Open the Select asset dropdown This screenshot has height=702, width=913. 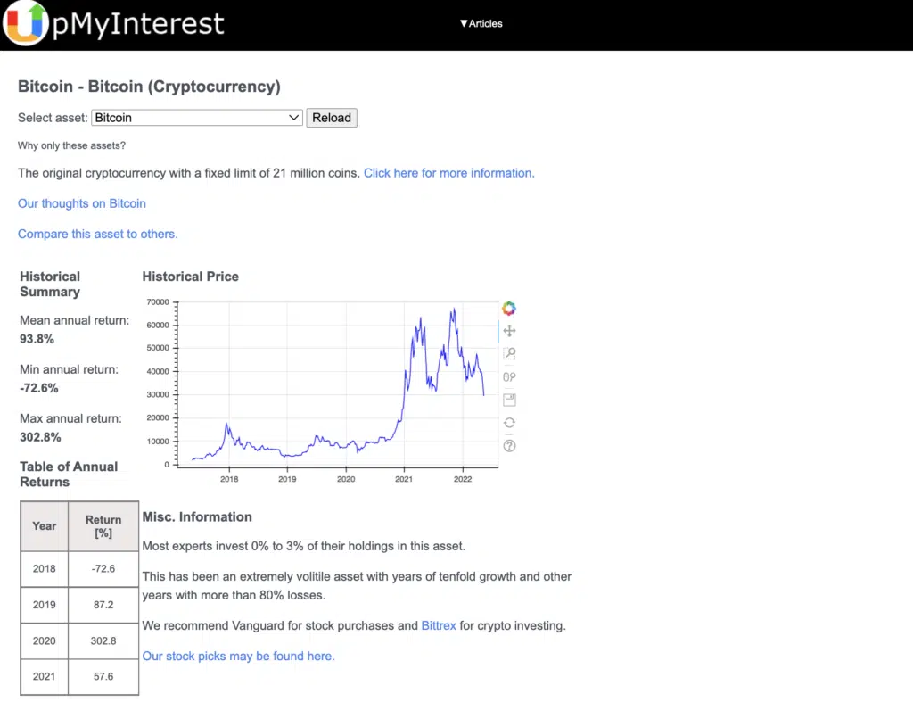tap(197, 118)
